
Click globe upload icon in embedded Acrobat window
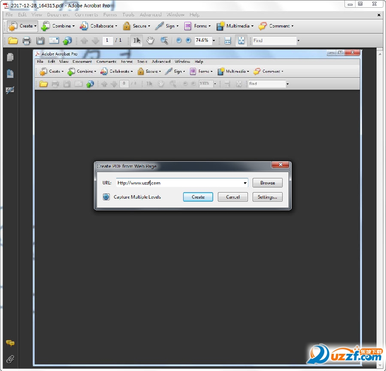point(90,84)
